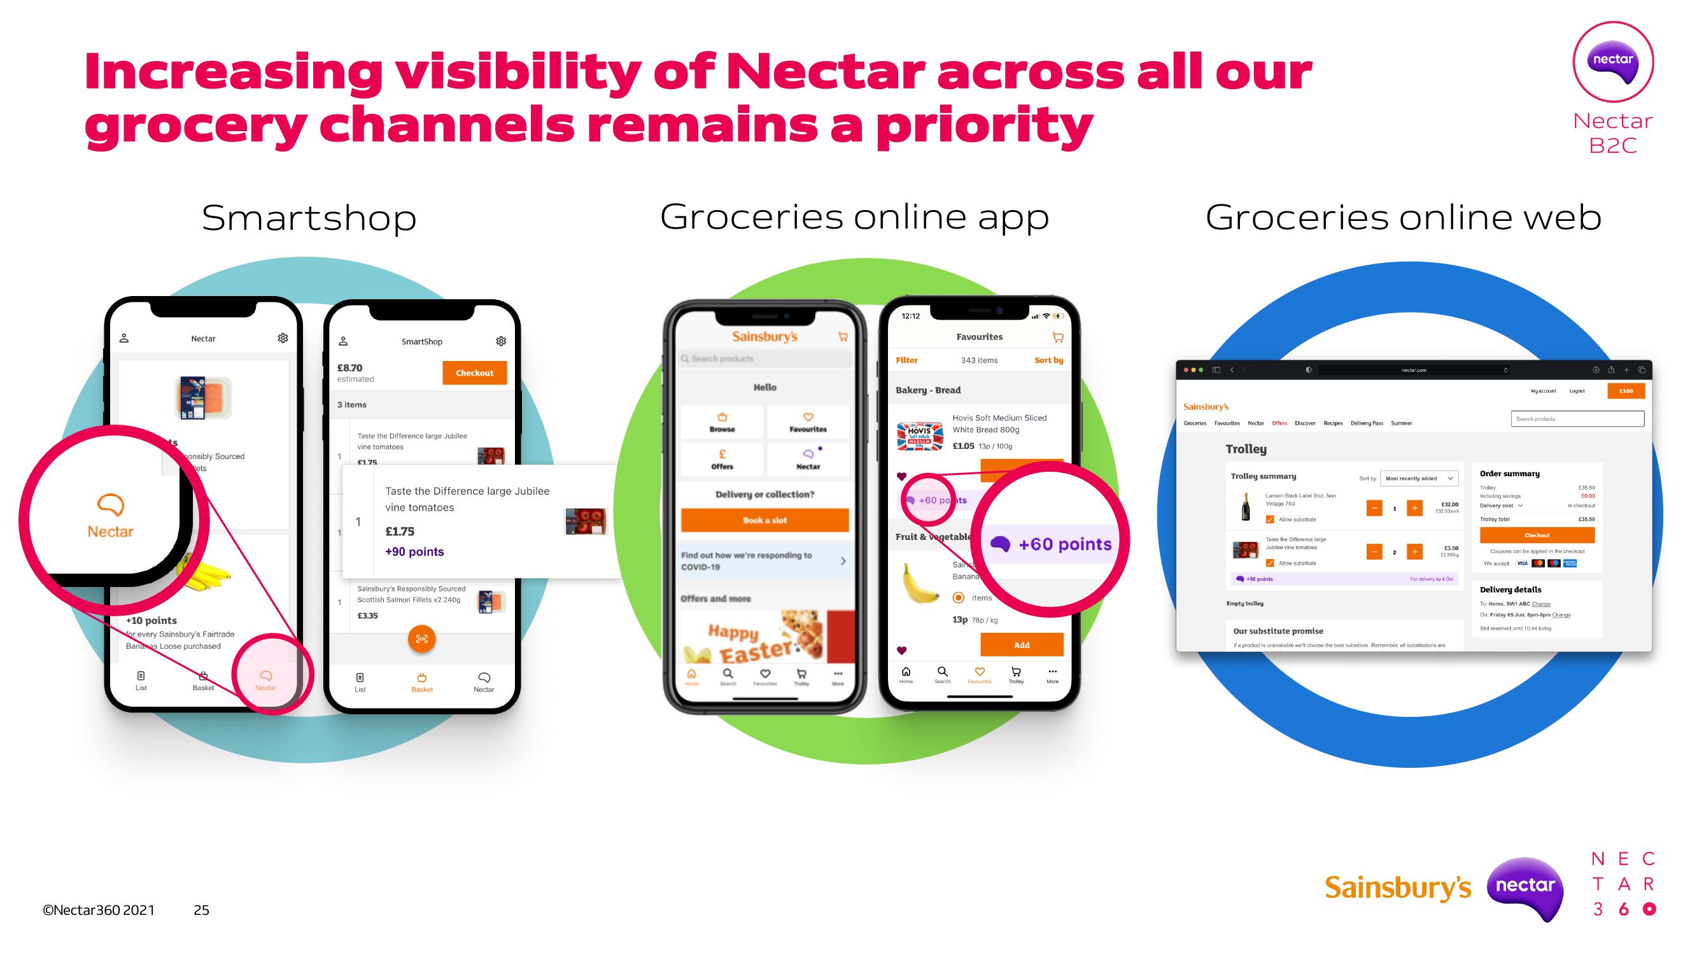Select Sort by Most recently added dropdown
Viewport: 1697px width, 955px height.
tap(1418, 479)
